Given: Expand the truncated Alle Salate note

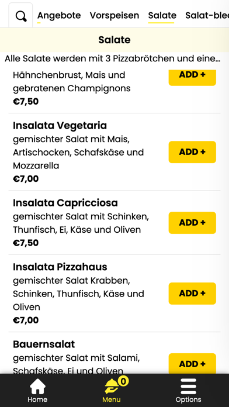Looking at the screenshot, I should click(113, 58).
